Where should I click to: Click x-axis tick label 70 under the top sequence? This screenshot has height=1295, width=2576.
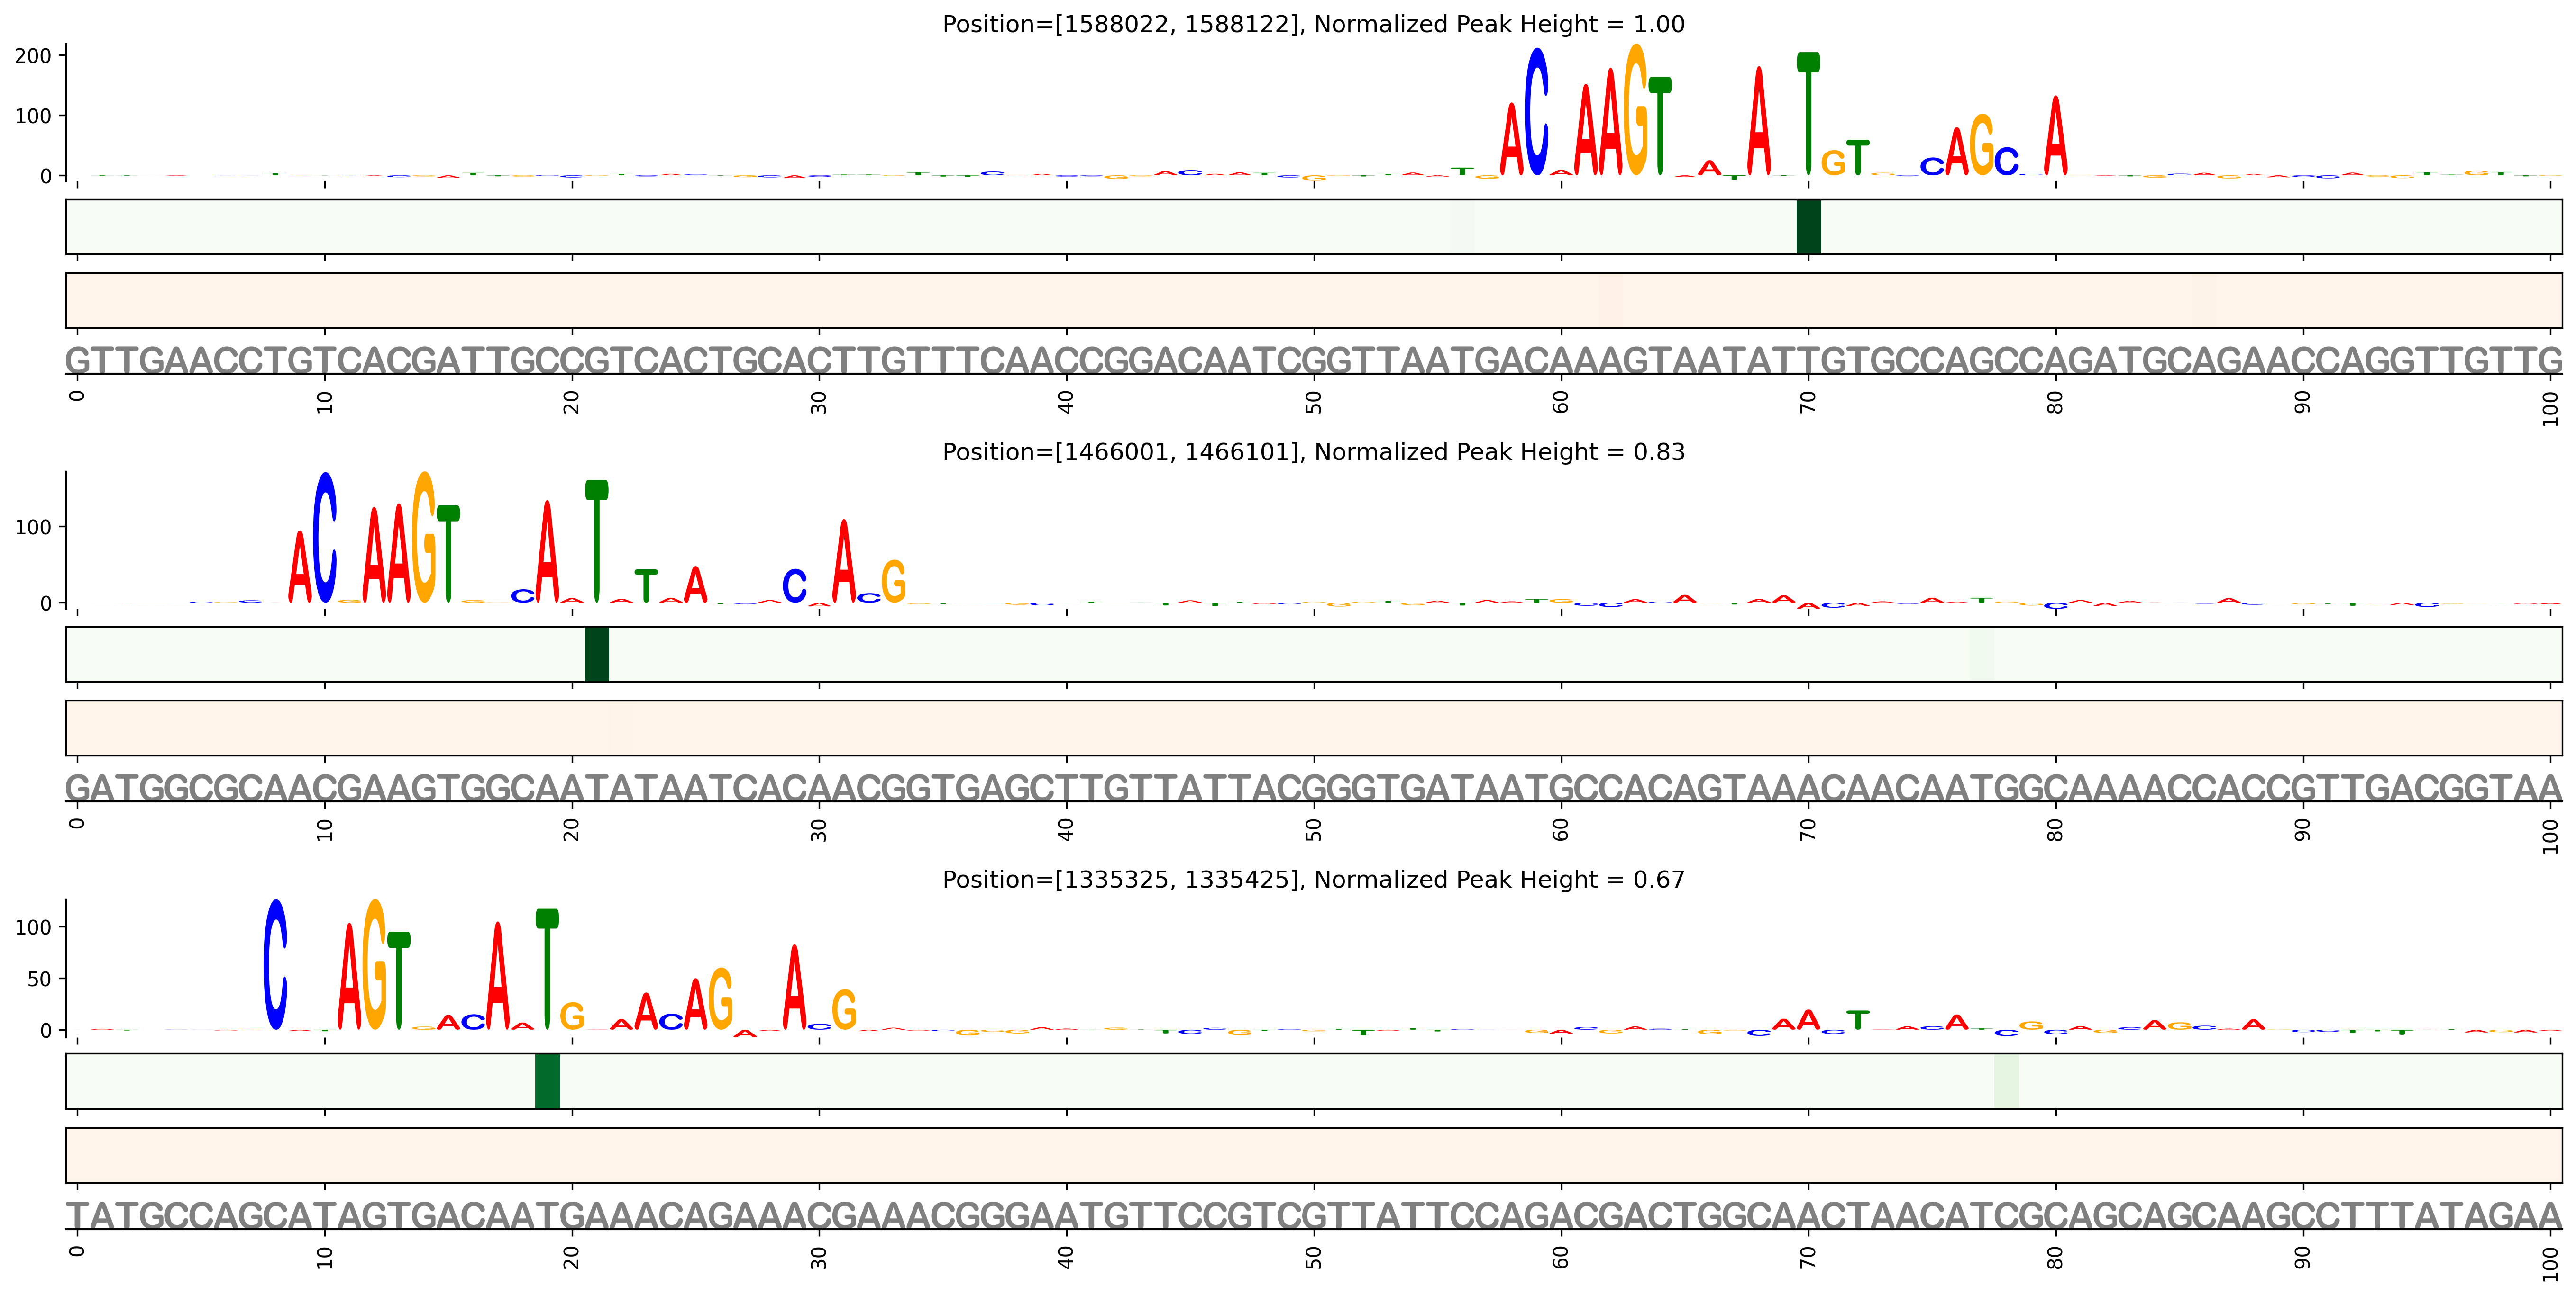tap(1808, 403)
